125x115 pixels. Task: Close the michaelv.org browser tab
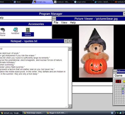tap(51, 2)
